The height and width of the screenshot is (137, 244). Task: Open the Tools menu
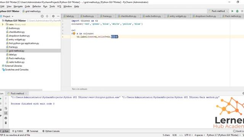[x=52, y=6]
